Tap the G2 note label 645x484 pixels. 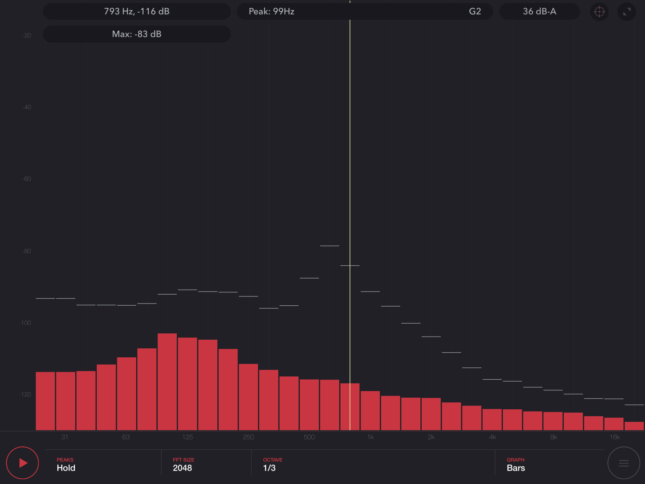point(475,11)
